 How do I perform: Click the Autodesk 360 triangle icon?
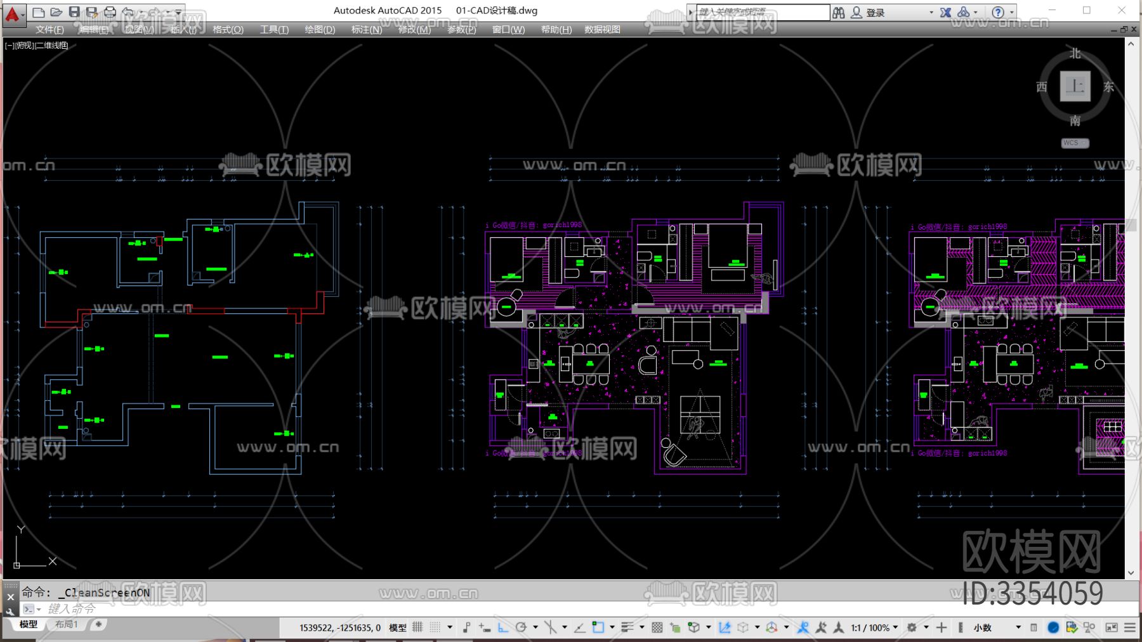pos(964,12)
